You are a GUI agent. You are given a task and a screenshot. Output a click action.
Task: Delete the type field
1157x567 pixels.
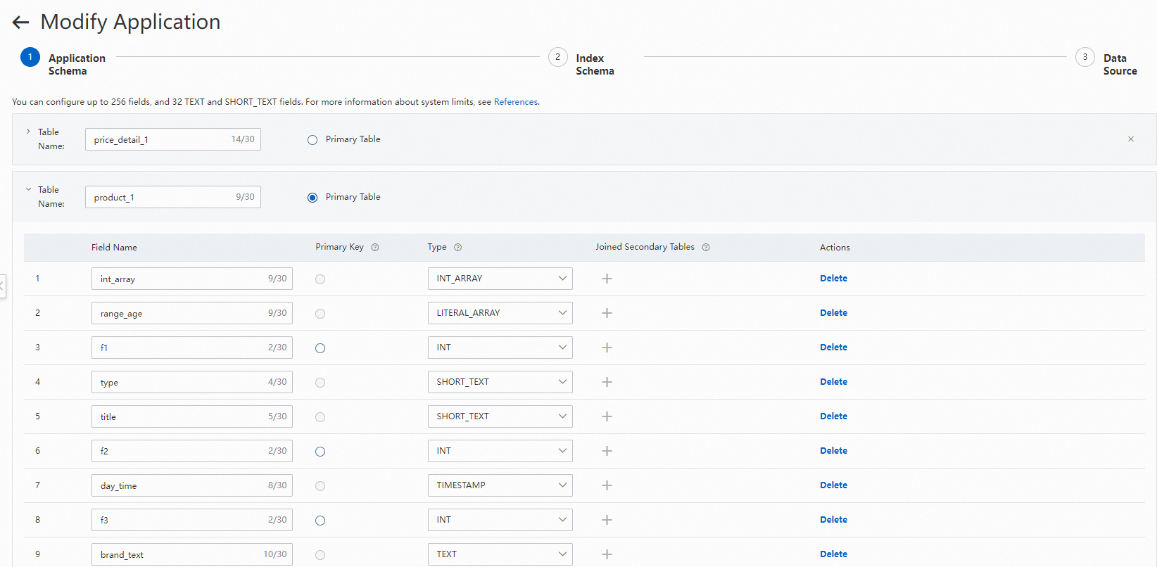pos(833,382)
